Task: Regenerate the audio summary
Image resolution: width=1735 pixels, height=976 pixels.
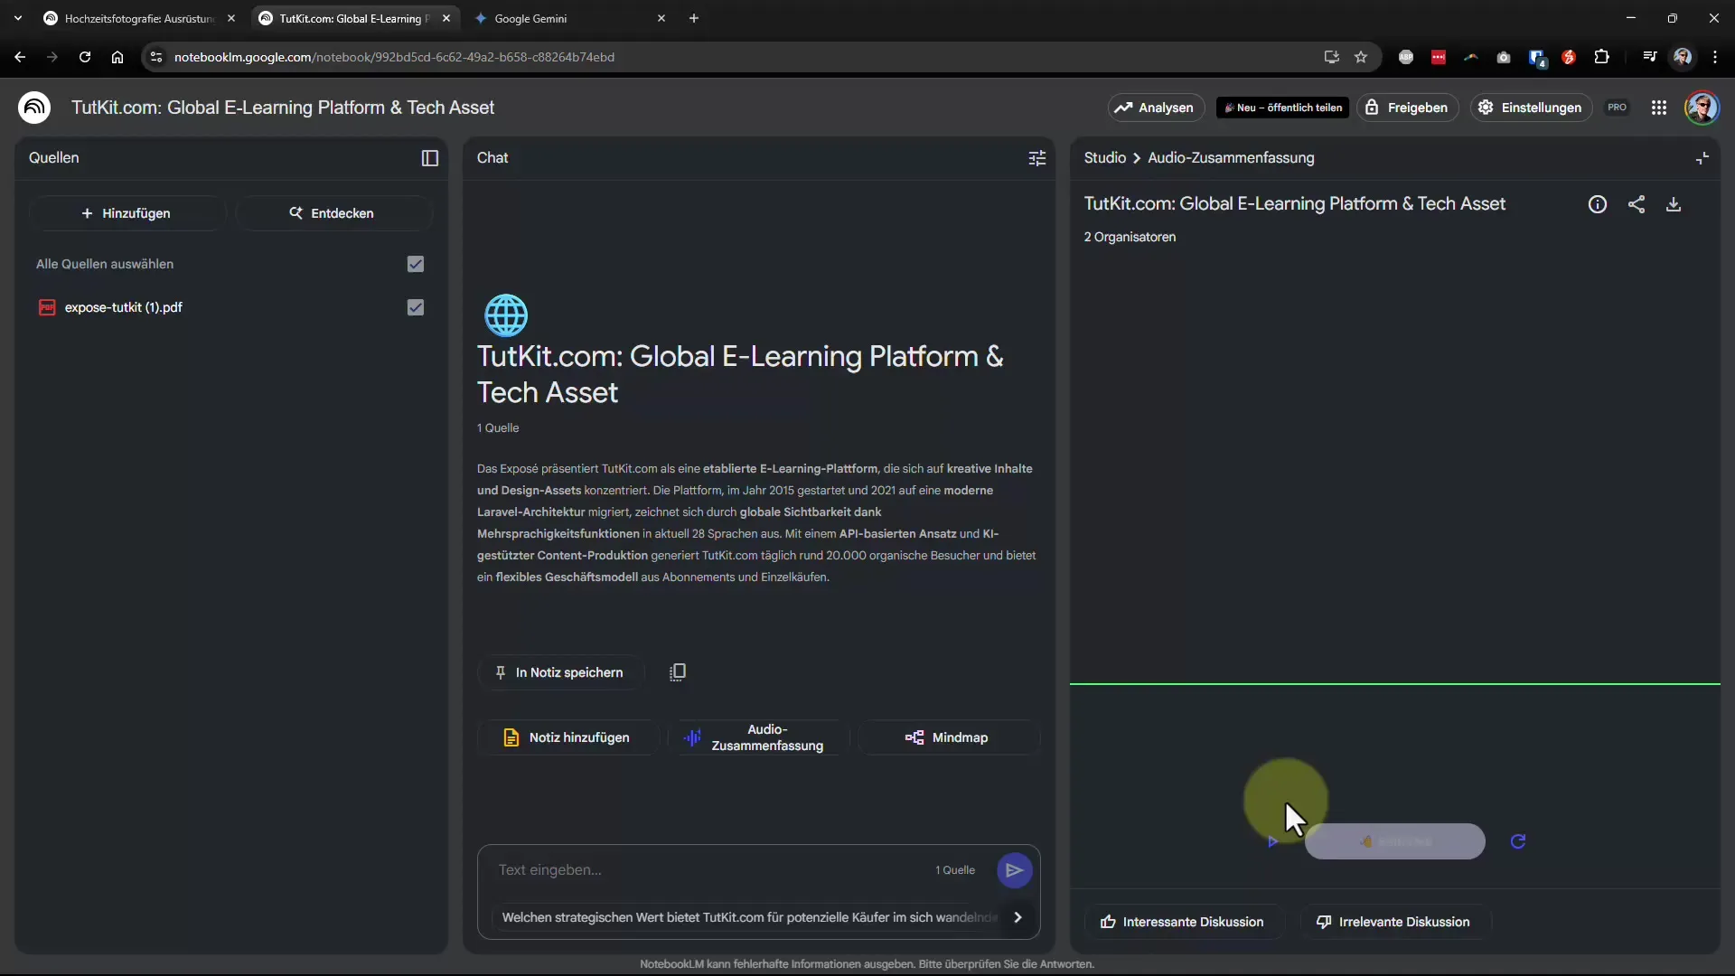Action: coord(1518,841)
